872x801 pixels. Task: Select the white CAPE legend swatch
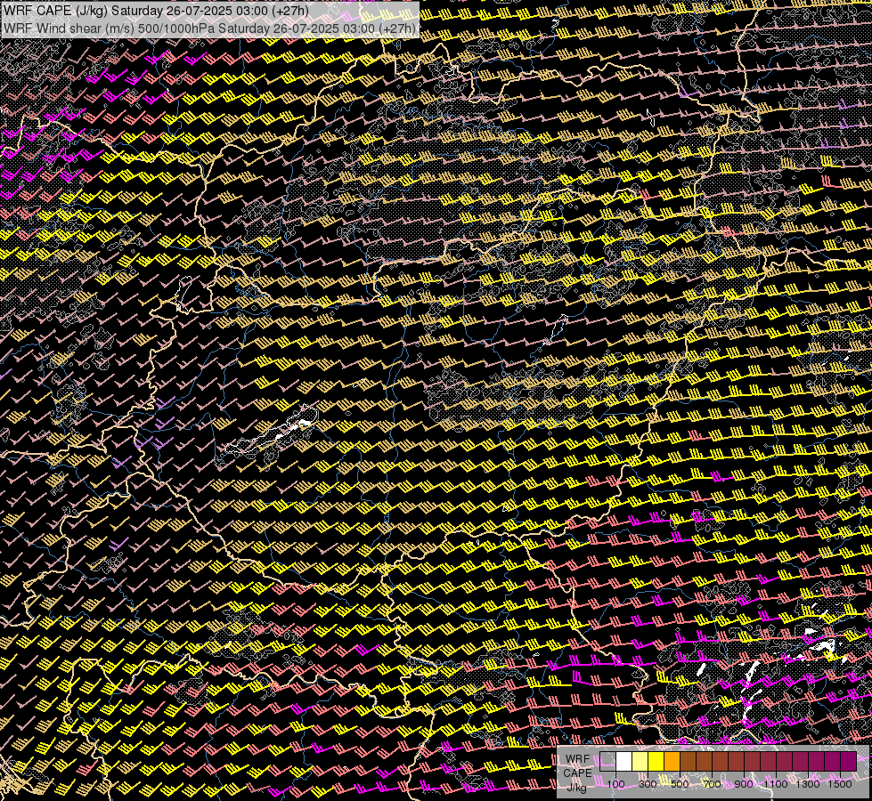pyautogui.click(x=624, y=762)
